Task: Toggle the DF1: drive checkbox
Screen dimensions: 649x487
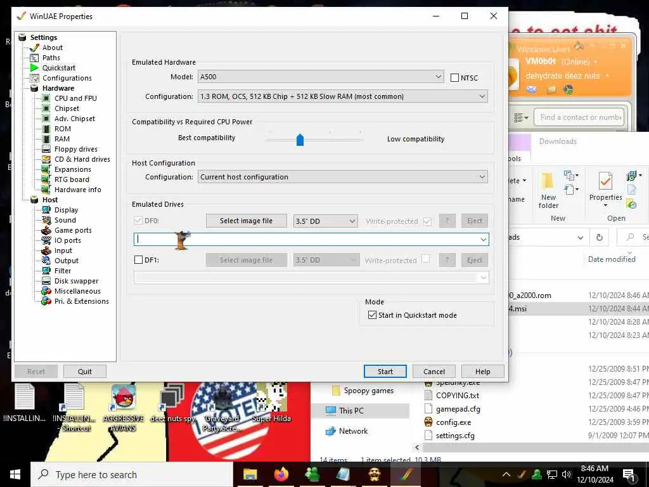Action: 138,260
